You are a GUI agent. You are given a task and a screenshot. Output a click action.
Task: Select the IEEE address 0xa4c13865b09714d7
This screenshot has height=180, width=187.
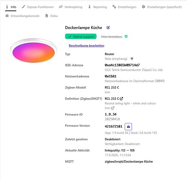tap(122, 65)
